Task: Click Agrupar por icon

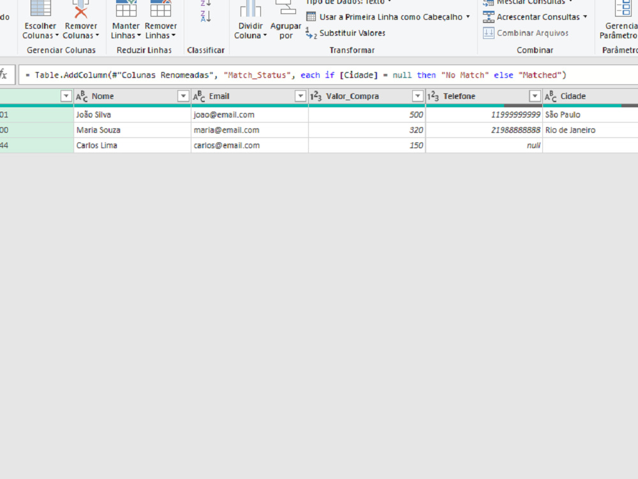Action: [286, 8]
